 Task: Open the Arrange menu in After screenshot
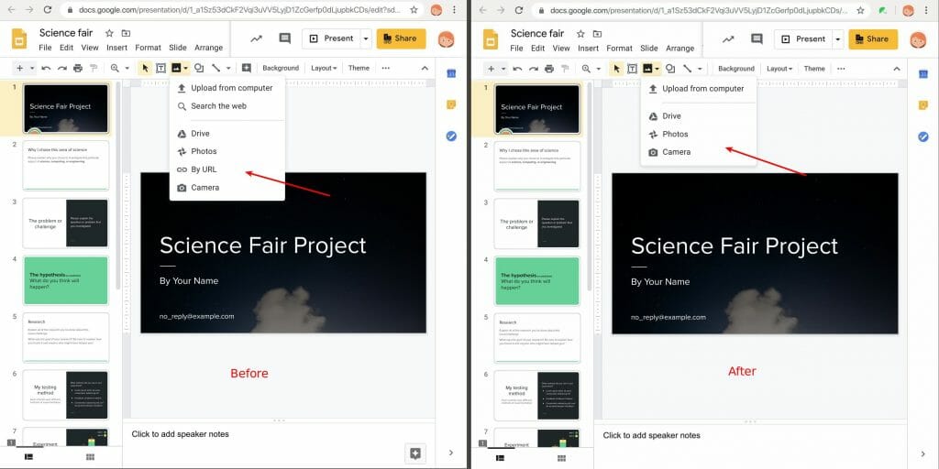679,49
